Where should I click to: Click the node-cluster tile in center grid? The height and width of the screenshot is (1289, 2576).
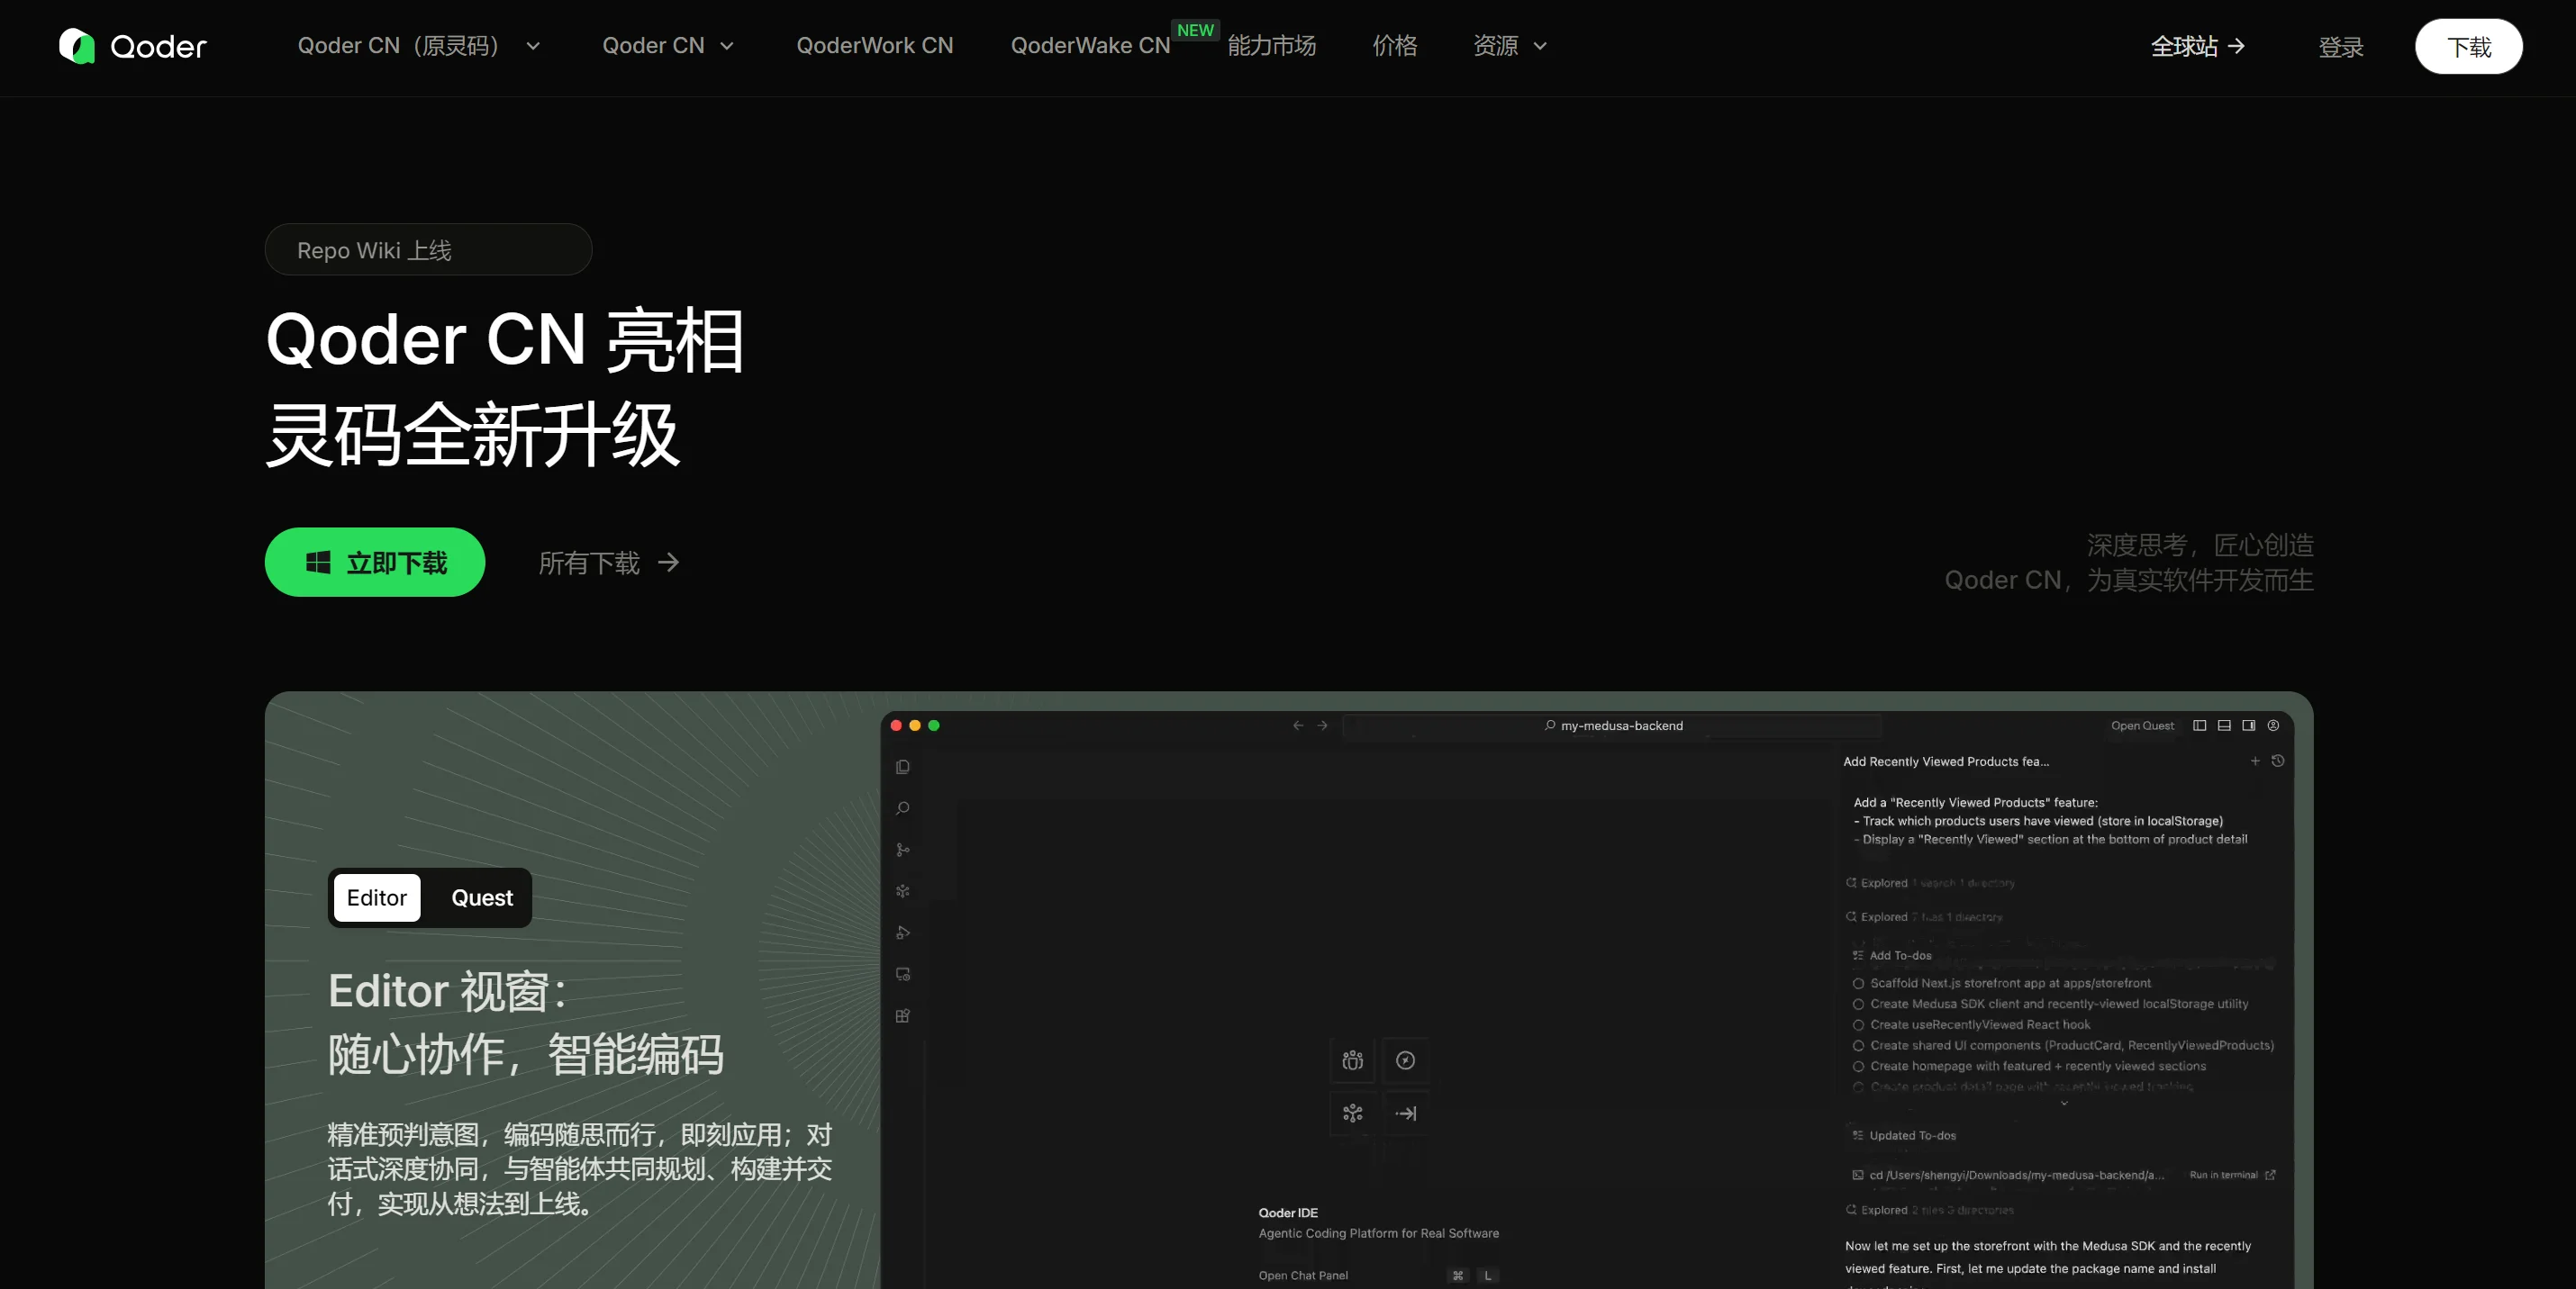[x=1353, y=1113]
